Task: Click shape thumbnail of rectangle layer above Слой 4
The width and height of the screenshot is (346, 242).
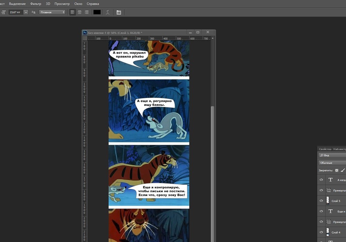Action: point(329,222)
